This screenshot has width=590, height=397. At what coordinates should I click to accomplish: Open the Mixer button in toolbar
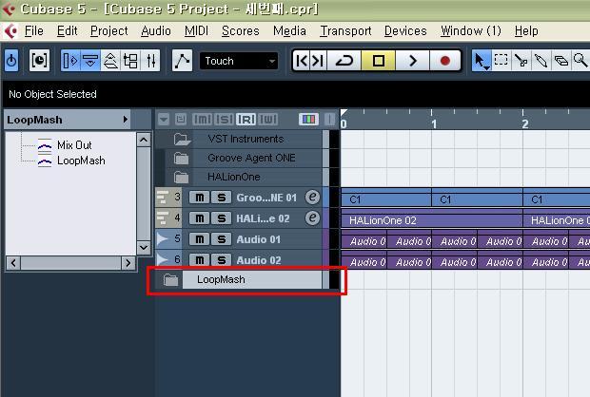point(150,60)
